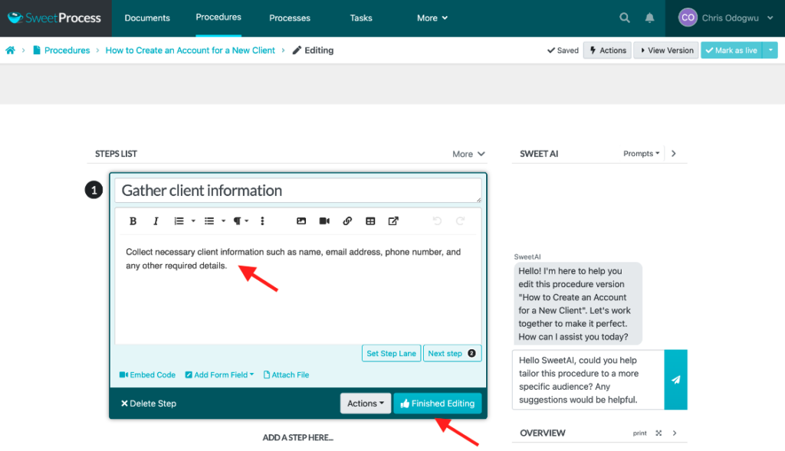
Task: Expand Steps List More menu
Action: (x=468, y=154)
